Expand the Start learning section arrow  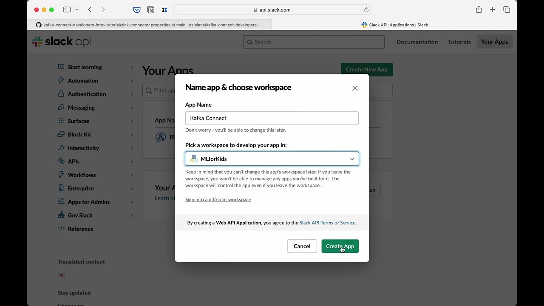click(132, 67)
